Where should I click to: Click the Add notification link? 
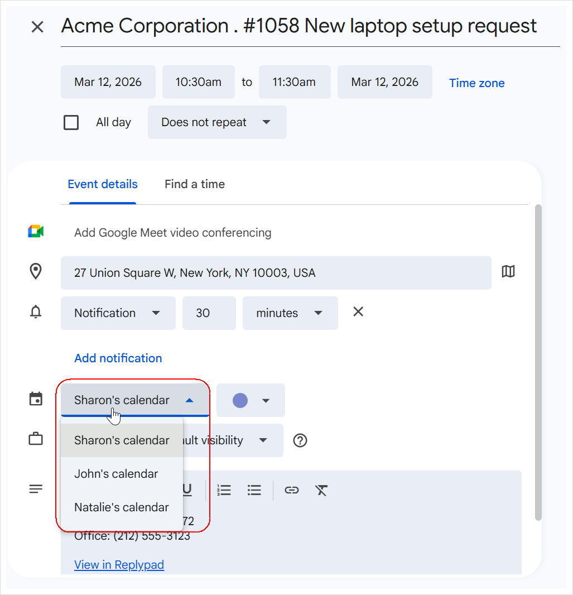[x=118, y=358]
